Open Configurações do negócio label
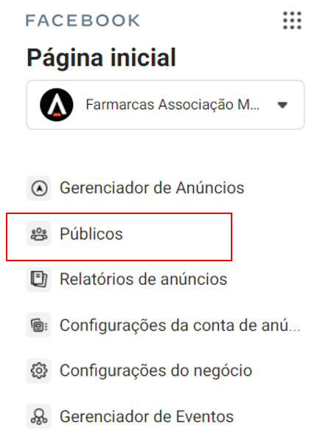 pos(156,371)
